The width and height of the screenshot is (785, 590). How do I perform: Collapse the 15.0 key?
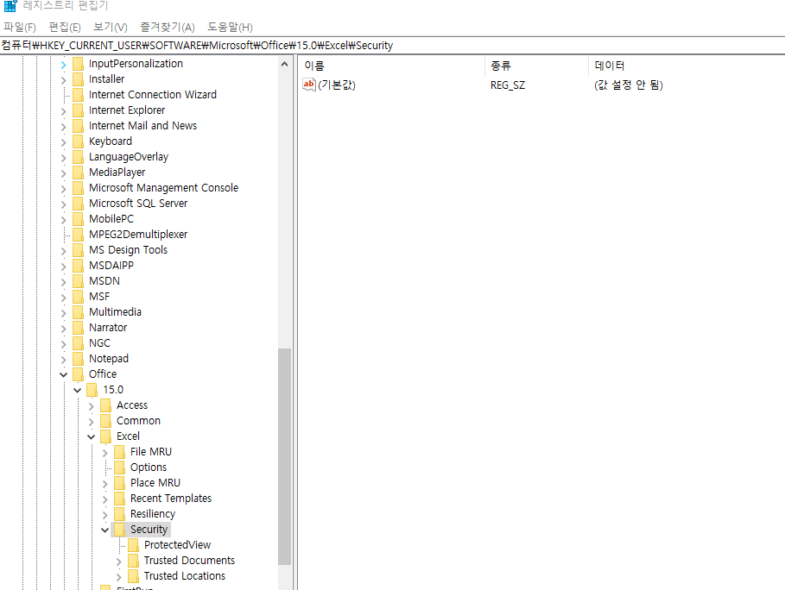(x=77, y=390)
